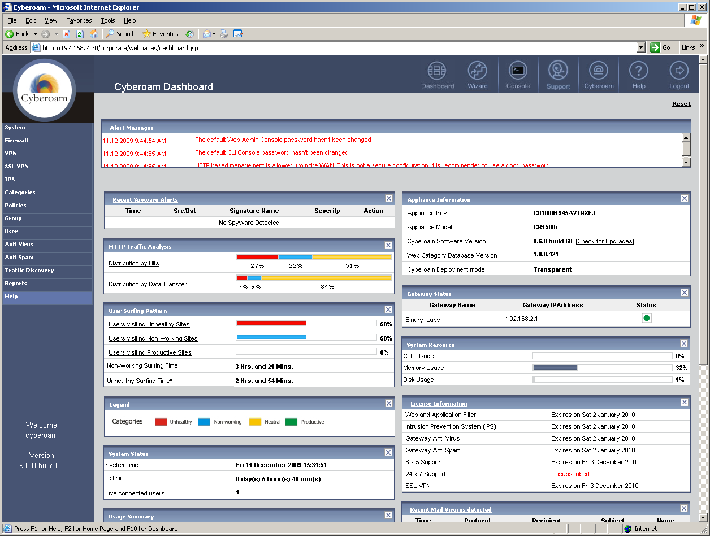
Task: Click Binary_Labs gateway green status indicator
Action: [647, 318]
